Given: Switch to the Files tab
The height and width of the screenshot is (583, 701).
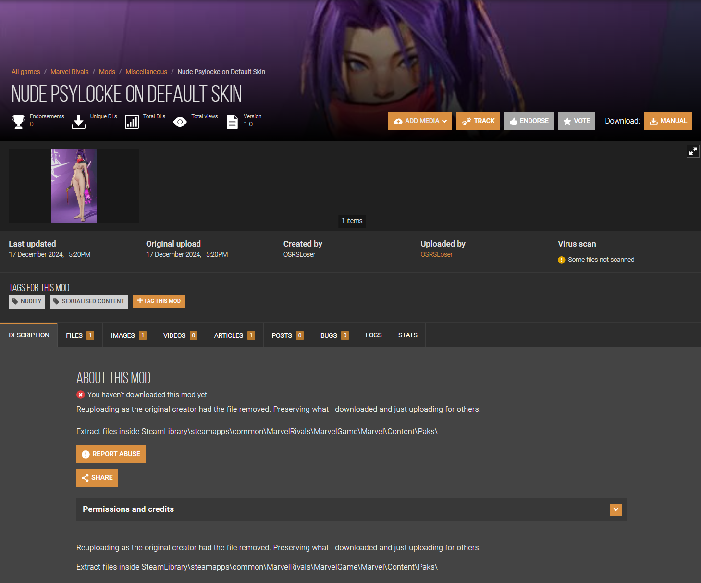Looking at the screenshot, I should [x=80, y=335].
